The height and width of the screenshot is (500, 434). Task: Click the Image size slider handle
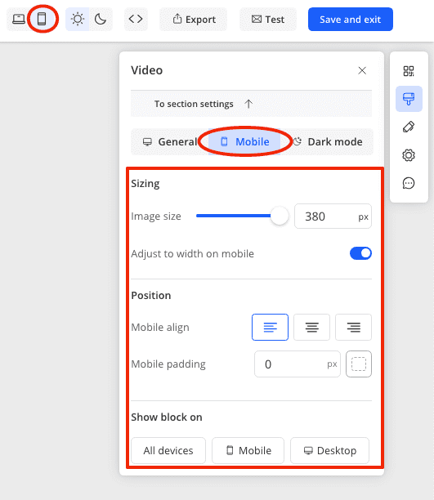pos(280,216)
